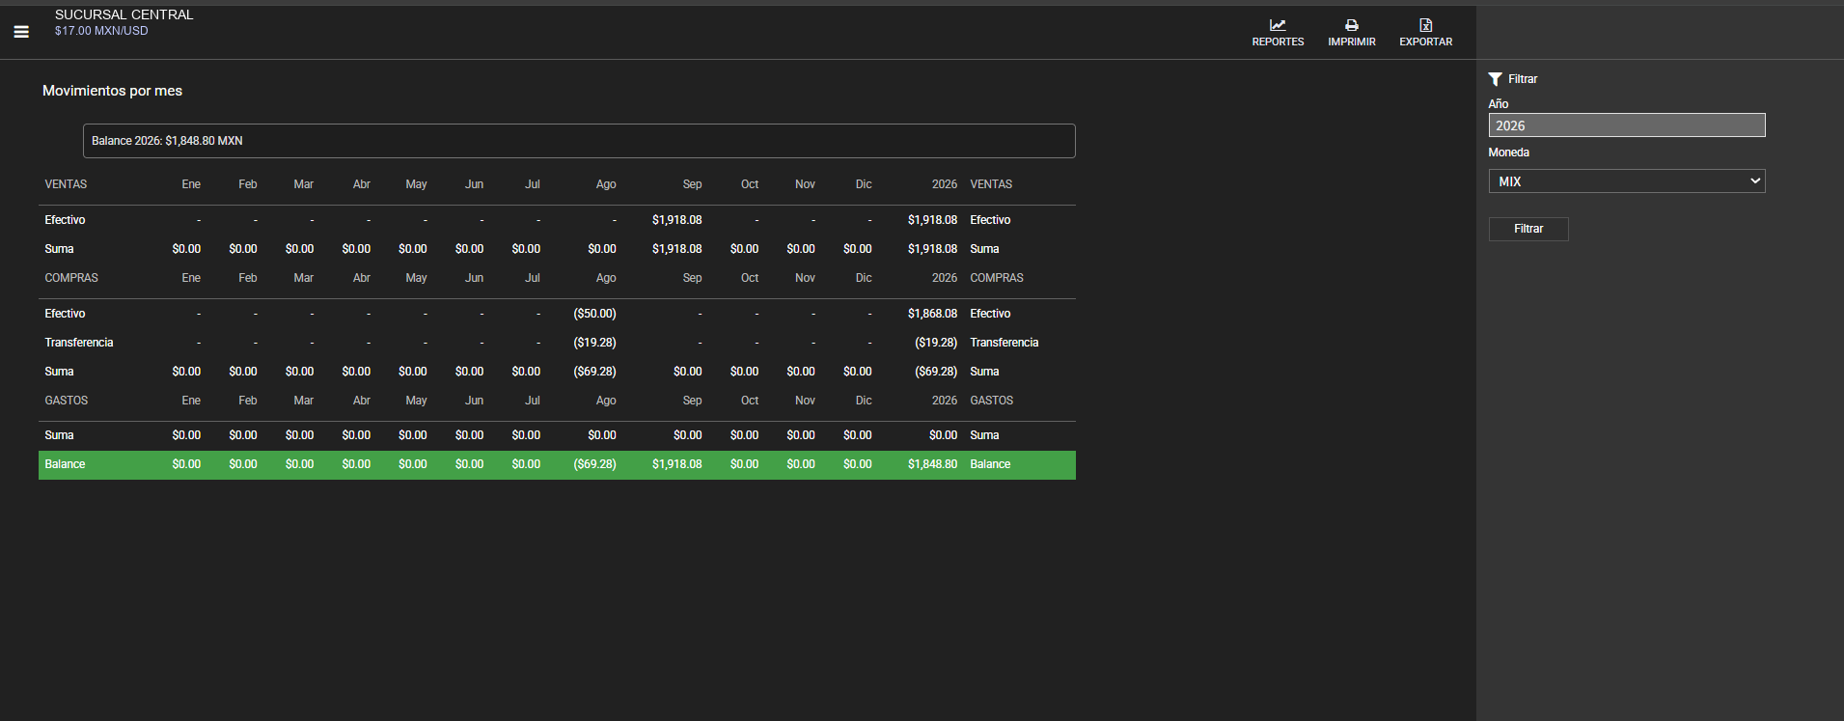Click the Exportar spreadsheet icon

point(1426,25)
